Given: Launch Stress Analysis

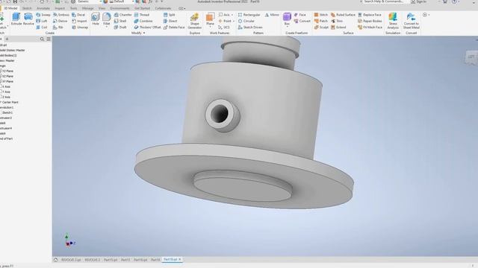Looking at the screenshot, I should tap(393, 21).
